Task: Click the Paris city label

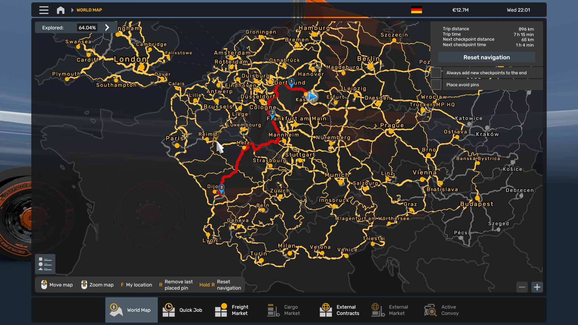Action: tap(175, 138)
